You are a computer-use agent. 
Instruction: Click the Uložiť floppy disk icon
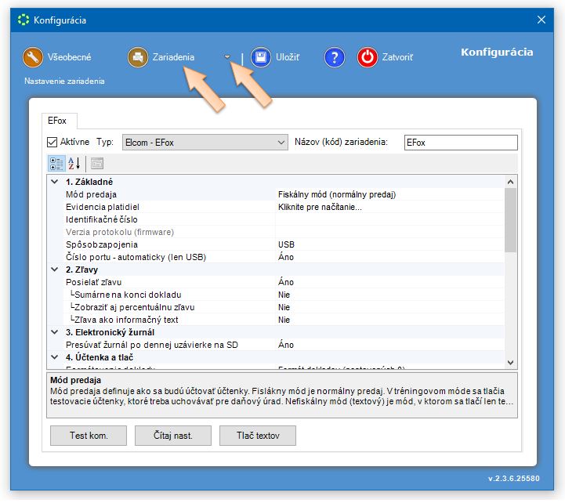(262, 57)
